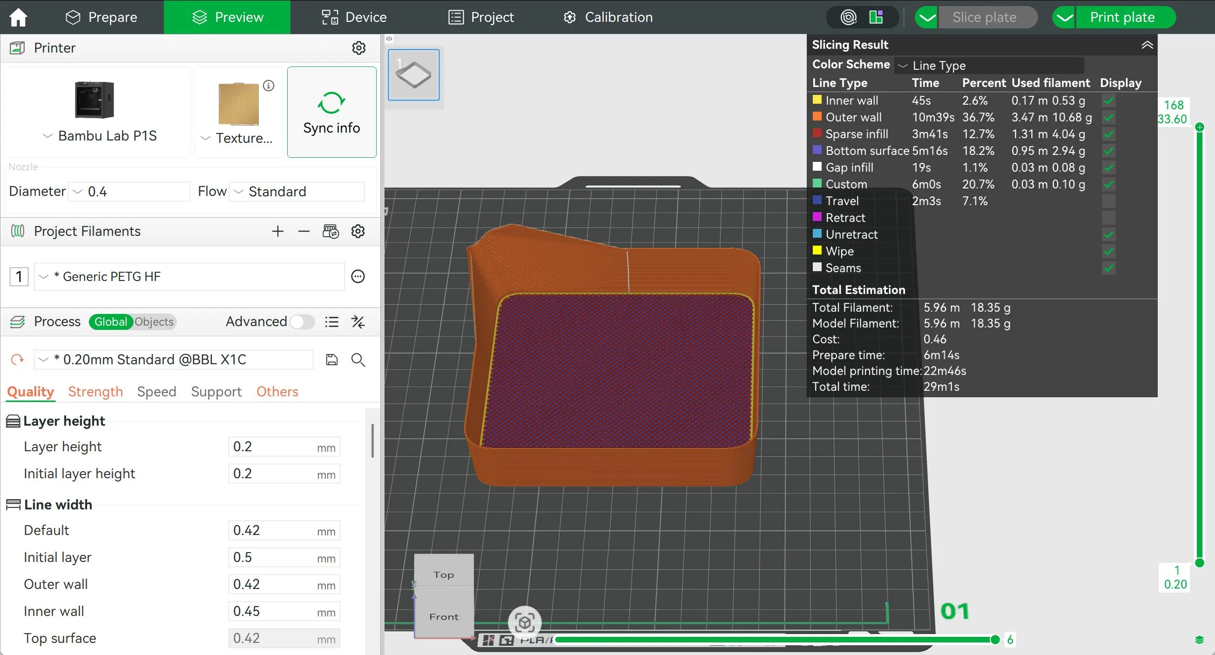Reset process preset changes arrow icon
Screen dimensions: 1215x655
pos(17,360)
